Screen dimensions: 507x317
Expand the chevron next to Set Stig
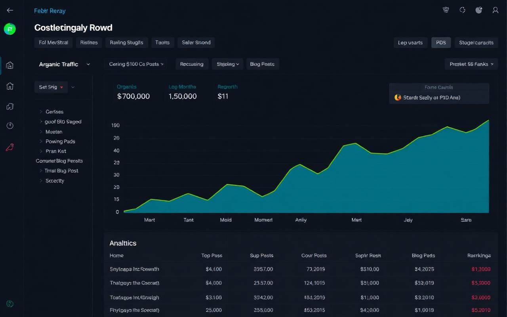[x=73, y=87]
